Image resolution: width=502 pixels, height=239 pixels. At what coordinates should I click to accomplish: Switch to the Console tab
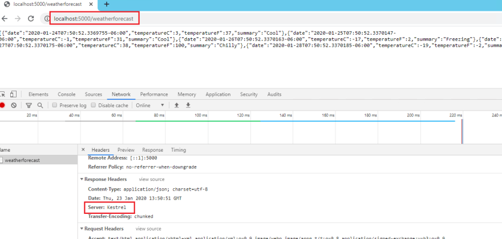[x=66, y=94]
